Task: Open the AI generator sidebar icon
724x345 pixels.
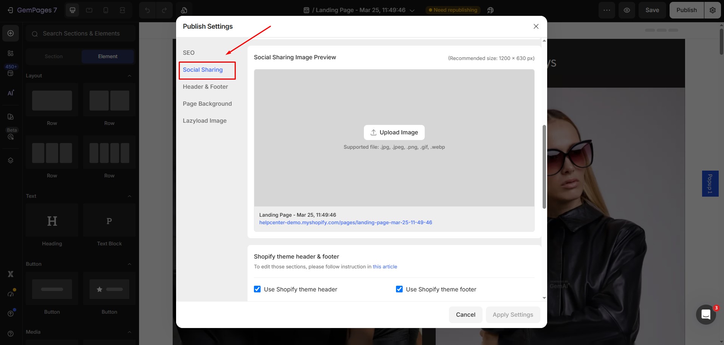Action: coord(11,93)
